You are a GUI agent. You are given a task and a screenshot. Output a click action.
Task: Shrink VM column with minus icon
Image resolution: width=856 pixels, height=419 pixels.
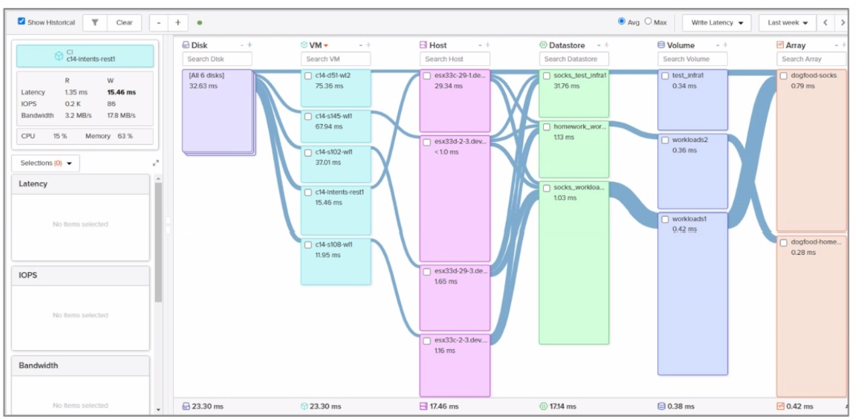click(361, 45)
